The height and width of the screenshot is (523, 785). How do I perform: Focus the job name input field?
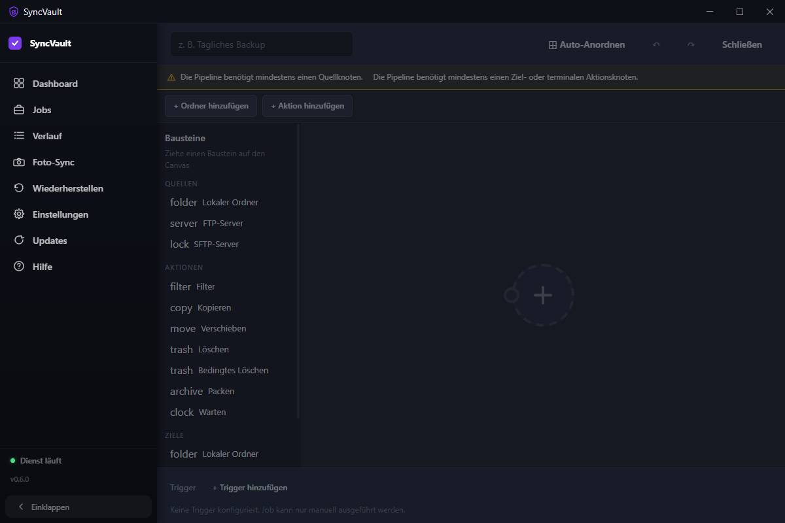coord(262,44)
